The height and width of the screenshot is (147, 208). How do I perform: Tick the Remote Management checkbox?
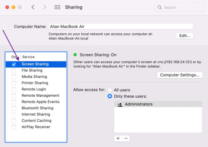(14, 96)
